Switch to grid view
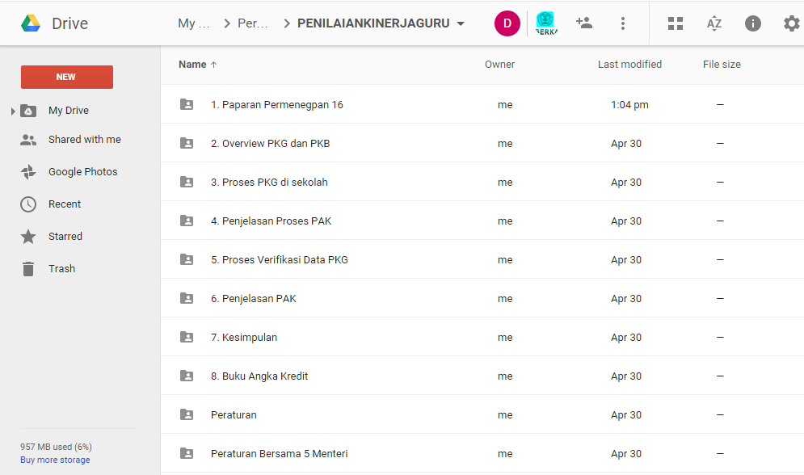This screenshot has width=804, height=475. point(676,23)
